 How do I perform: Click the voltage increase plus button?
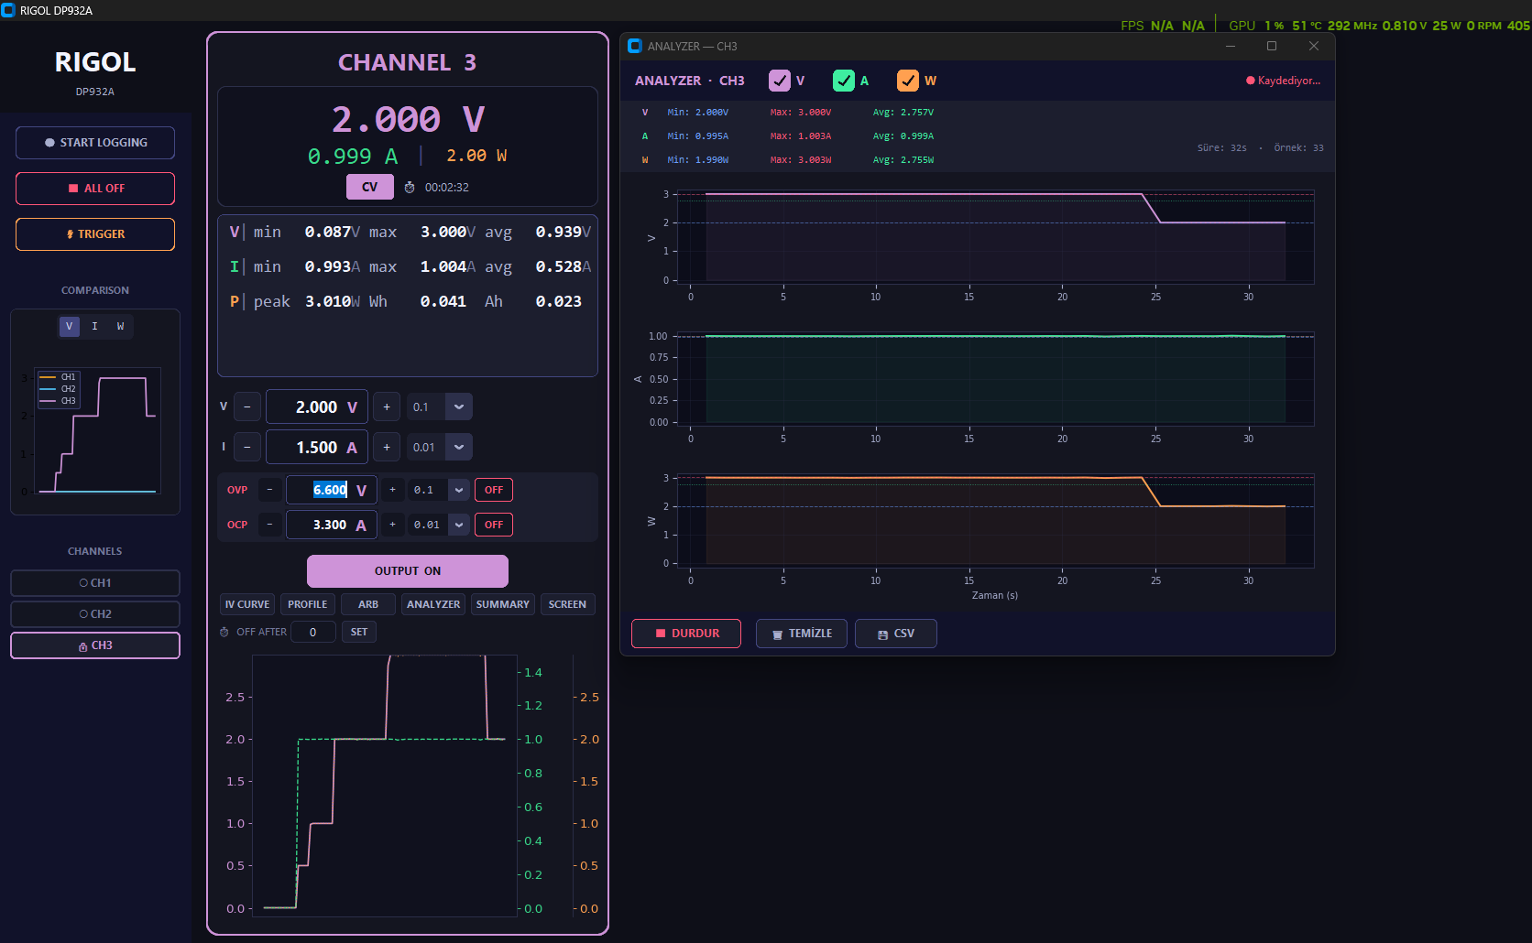click(x=387, y=406)
